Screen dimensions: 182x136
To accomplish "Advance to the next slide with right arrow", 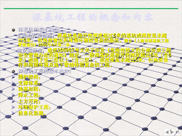I will coord(172,132).
